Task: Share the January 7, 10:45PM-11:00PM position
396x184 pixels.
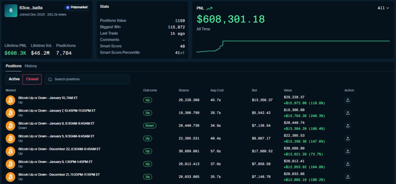Action: [347, 113]
